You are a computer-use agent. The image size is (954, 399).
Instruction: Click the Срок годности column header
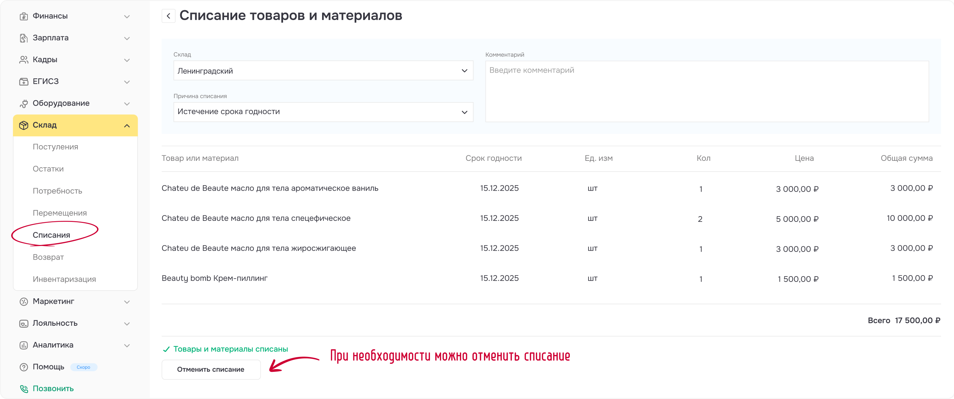[x=494, y=158]
